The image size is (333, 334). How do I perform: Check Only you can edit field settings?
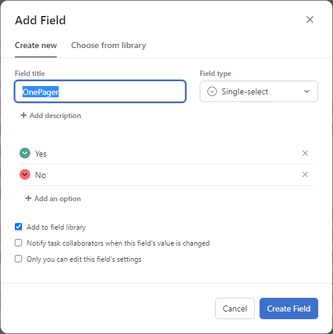click(x=18, y=259)
